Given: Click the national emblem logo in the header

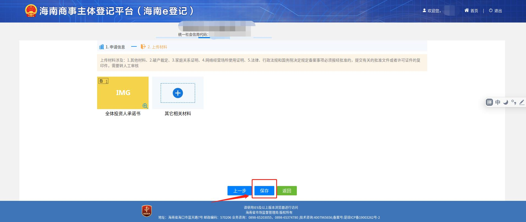Looking at the screenshot, I should pos(31,11).
